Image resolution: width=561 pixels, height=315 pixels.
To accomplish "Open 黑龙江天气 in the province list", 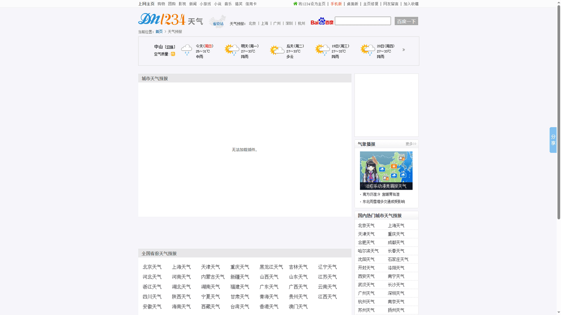I will [x=271, y=267].
